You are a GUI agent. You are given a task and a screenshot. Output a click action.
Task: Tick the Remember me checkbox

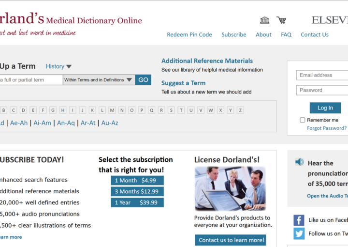tap(302, 120)
